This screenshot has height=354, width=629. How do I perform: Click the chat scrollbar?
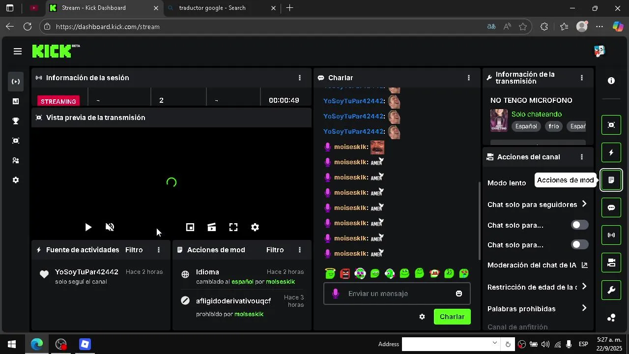[x=480, y=221]
